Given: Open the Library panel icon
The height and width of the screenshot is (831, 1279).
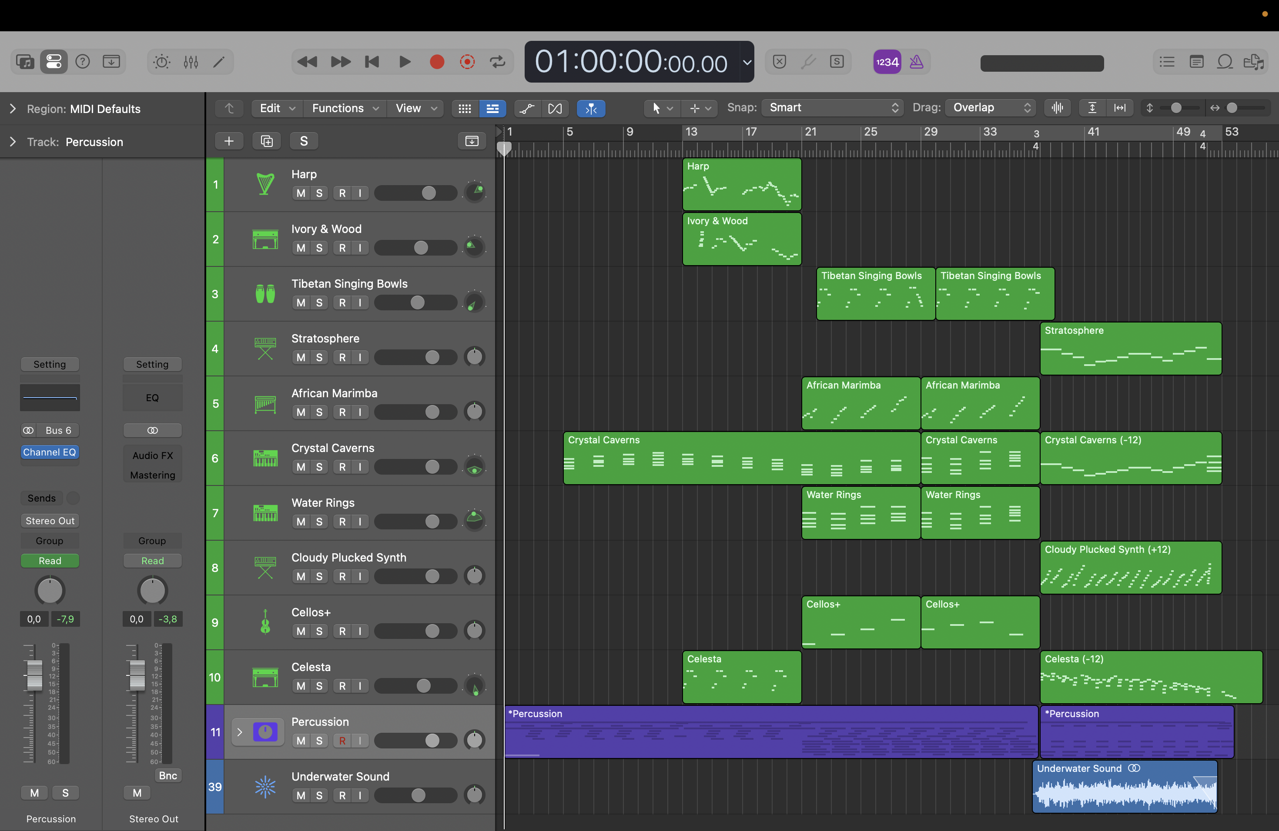Looking at the screenshot, I should pyautogui.click(x=25, y=62).
